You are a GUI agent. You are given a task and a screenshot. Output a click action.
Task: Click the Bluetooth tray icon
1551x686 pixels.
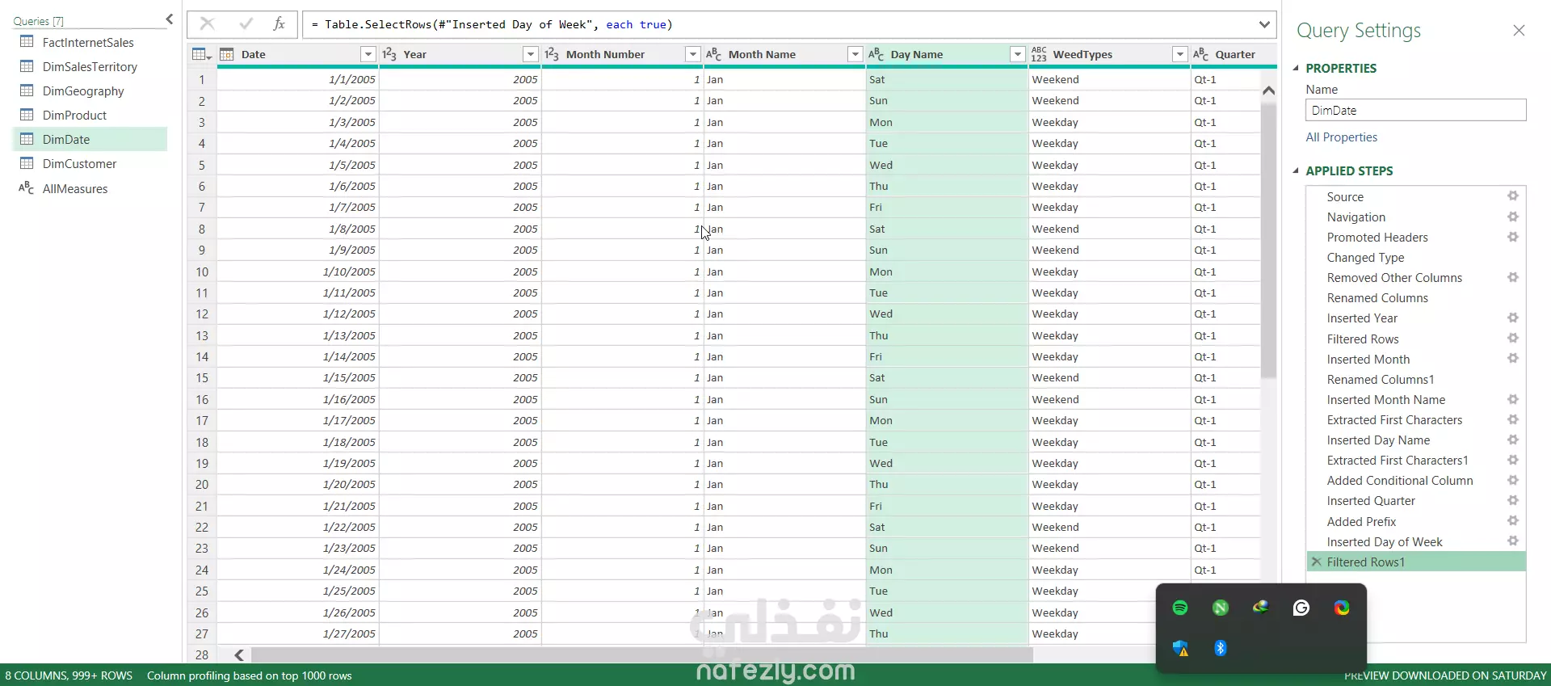(x=1221, y=648)
